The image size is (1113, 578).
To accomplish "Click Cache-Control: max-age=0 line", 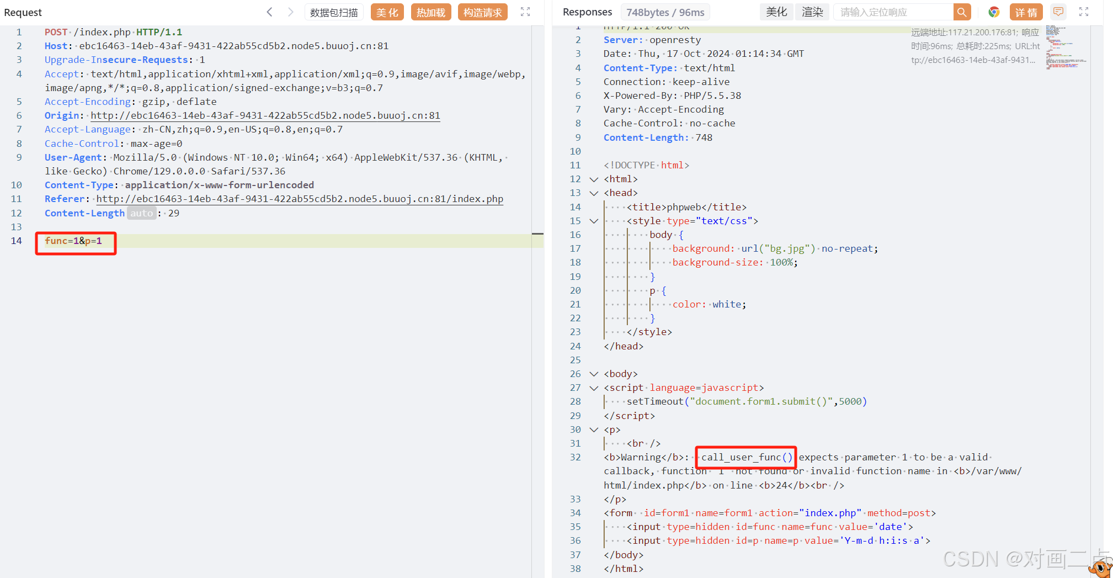I will [x=114, y=144].
